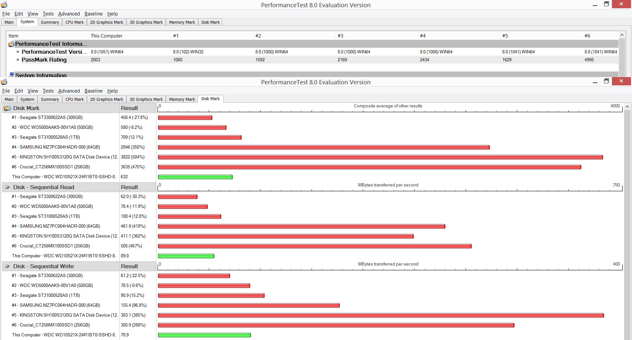Image resolution: width=632 pixels, height=340 pixels.
Task: Switch to Memory Mark tab in lower window
Action: click(182, 99)
